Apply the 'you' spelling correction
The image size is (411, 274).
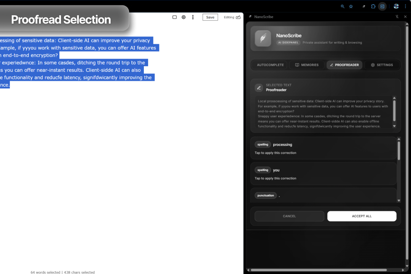pyautogui.click(x=323, y=174)
